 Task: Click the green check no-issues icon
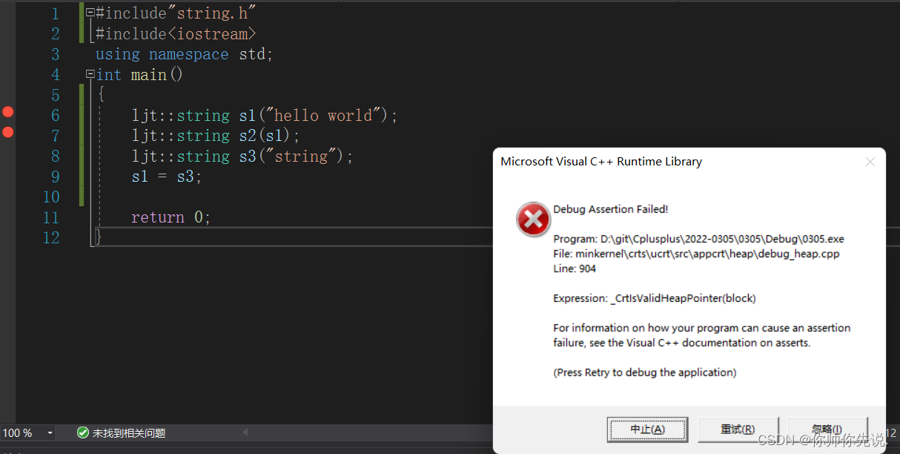click(83, 432)
